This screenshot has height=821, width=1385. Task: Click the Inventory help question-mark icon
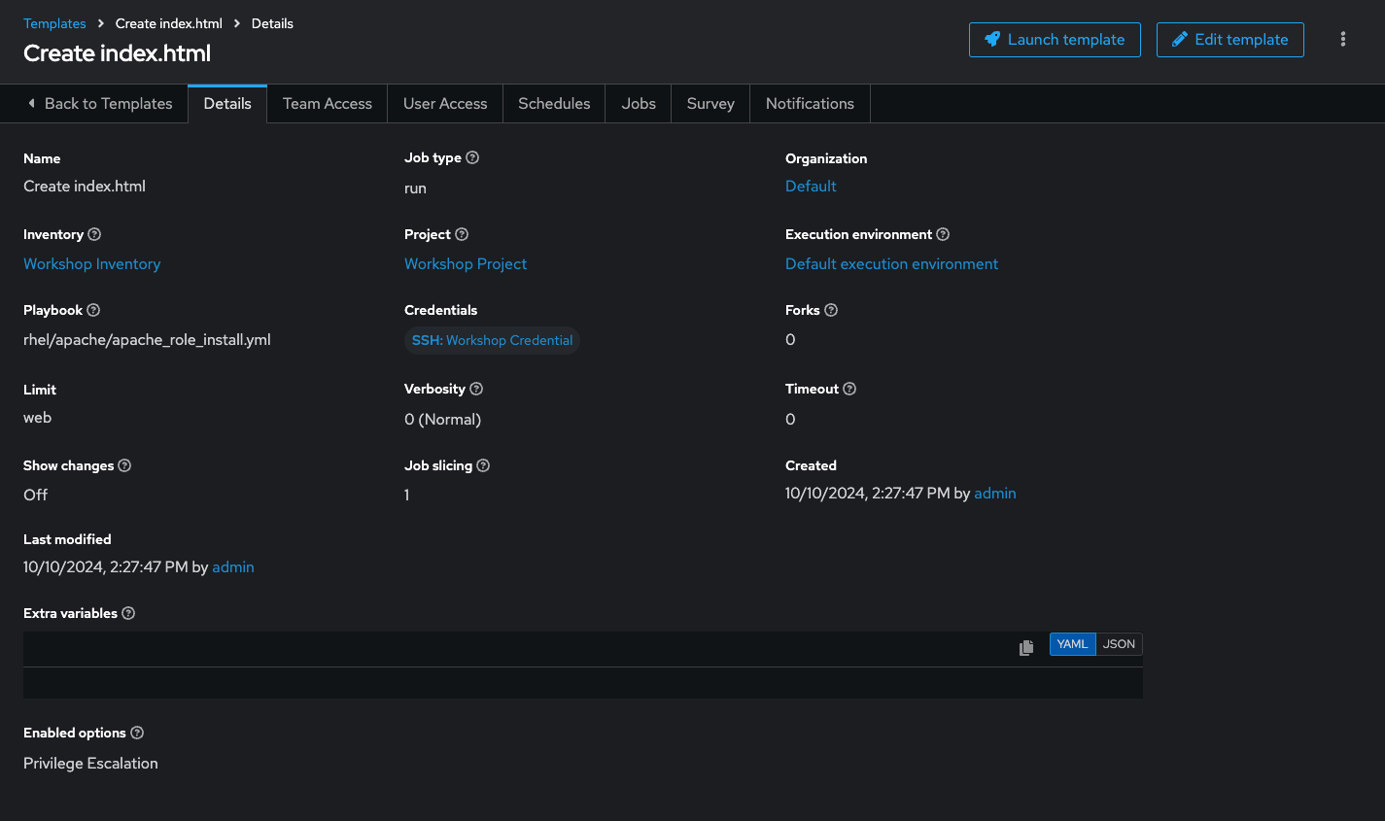point(94,234)
